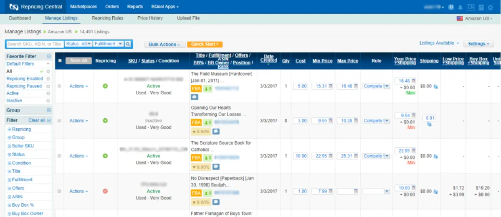The height and width of the screenshot is (217, 501).
Task: Click the green repricing icon for Opening Our Hearts
Action: (x=105, y=120)
